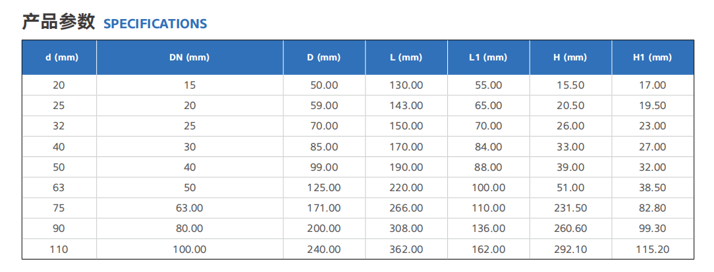Select the DN (mm) column header
The image size is (714, 272).
click(x=190, y=58)
